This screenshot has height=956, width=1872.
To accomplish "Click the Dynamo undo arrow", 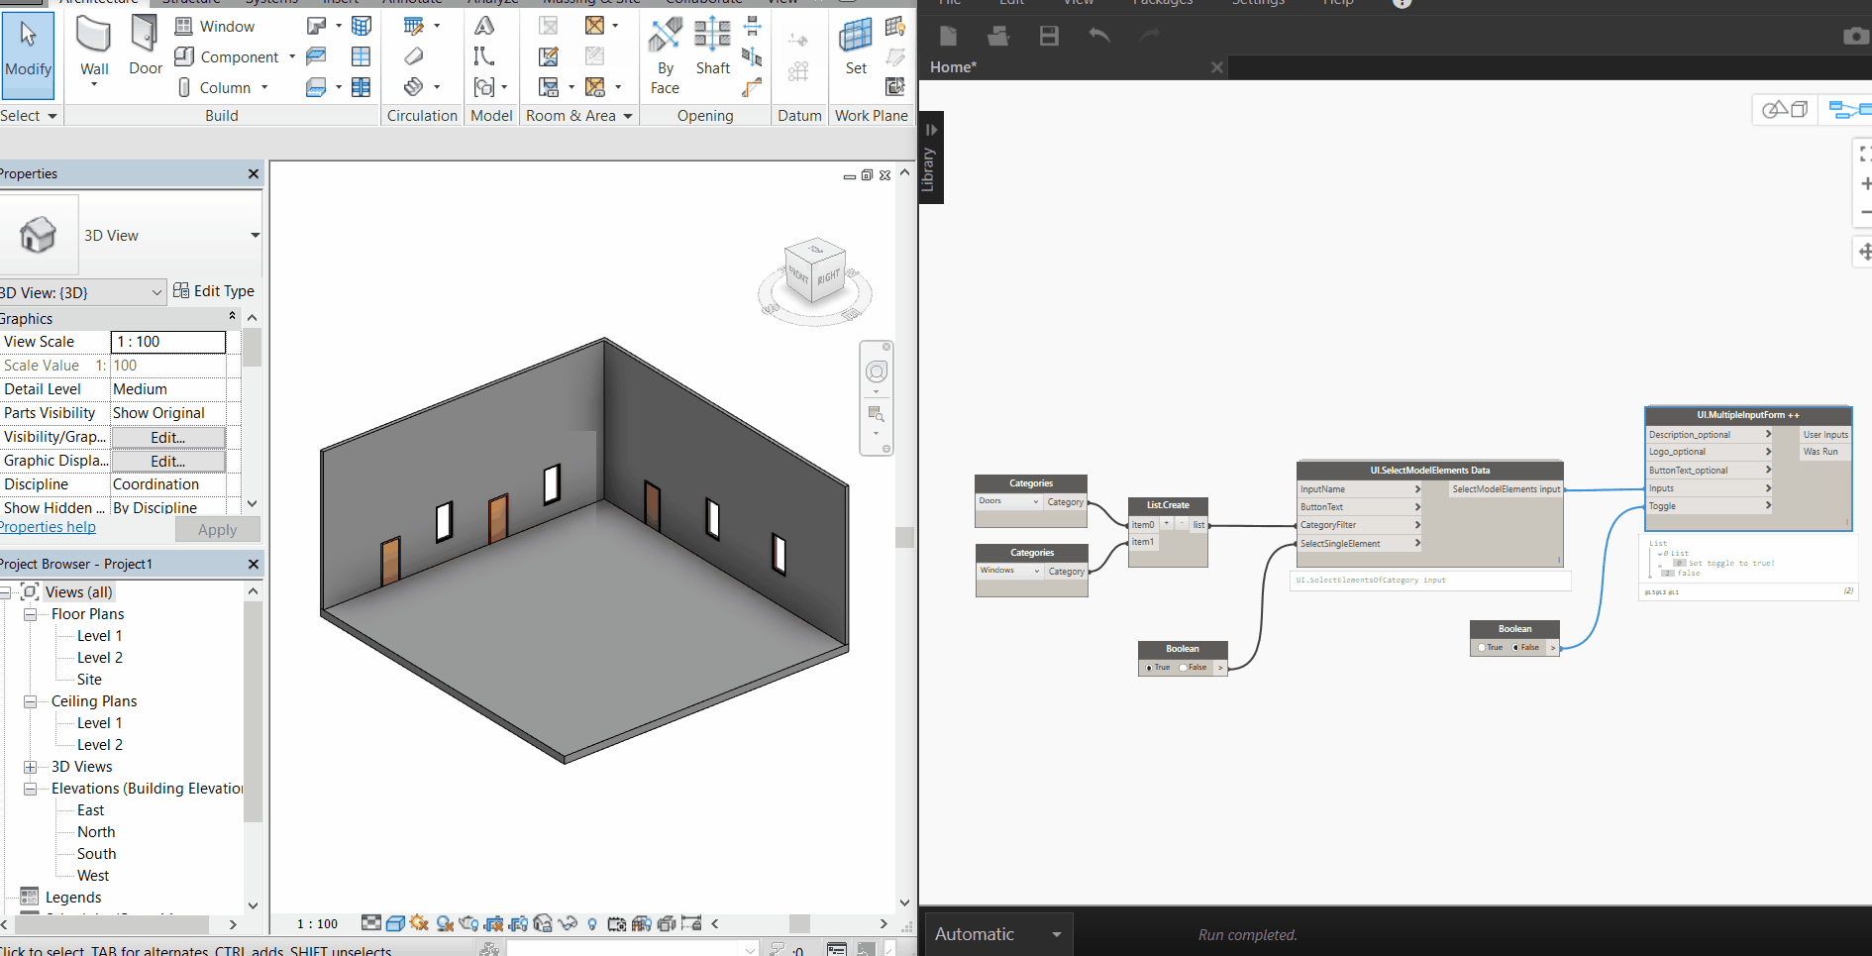I will 1099,37.
